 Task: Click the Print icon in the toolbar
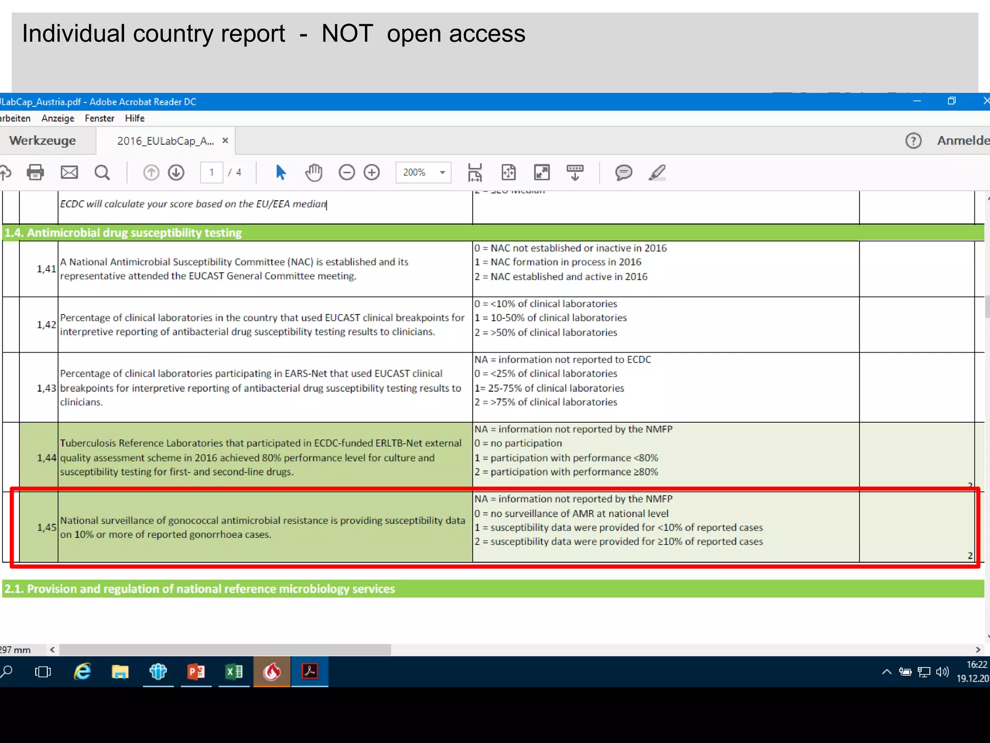coord(35,172)
